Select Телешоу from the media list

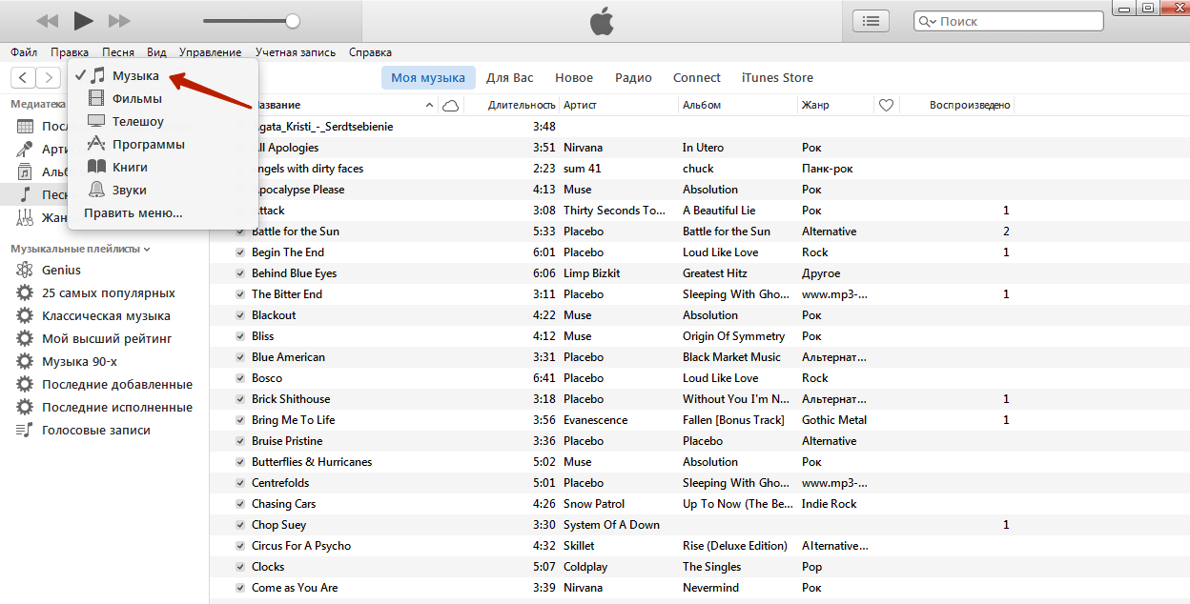click(x=137, y=121)
